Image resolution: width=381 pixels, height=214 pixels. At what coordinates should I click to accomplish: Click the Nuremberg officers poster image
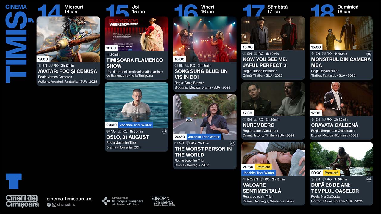pyautogui.click(x=273, y=99)
